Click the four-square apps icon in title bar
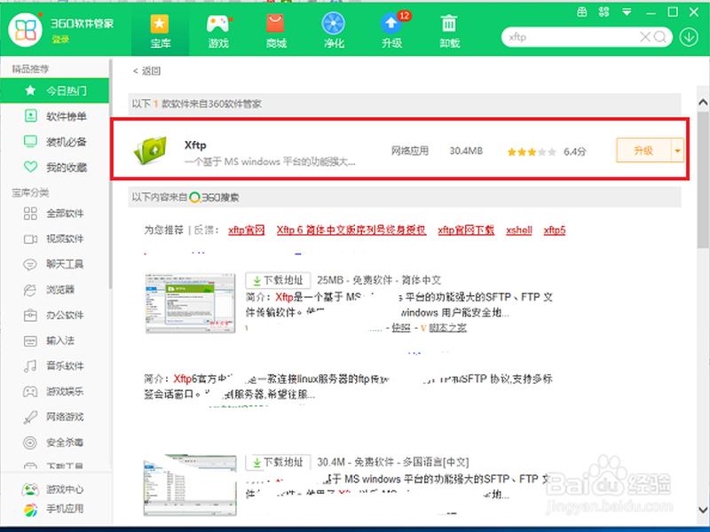710x532 pixels. coord(603,12)
